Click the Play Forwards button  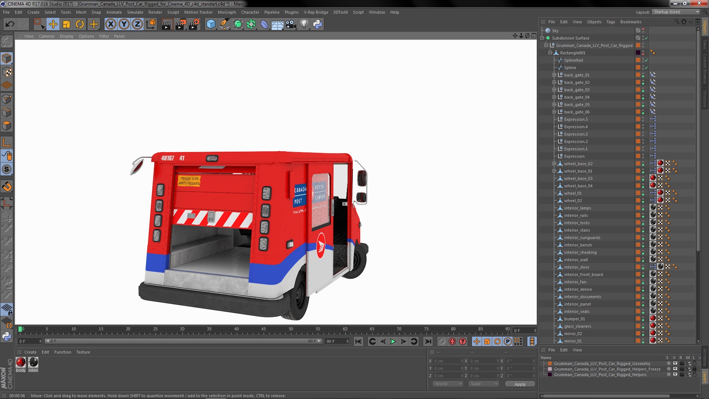tap(393, 342)
